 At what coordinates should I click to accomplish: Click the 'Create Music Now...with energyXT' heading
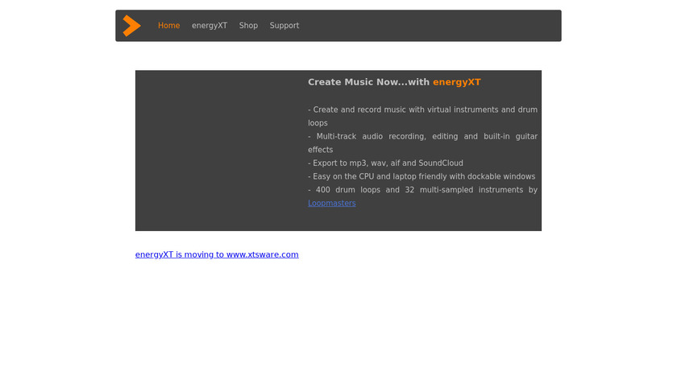pyautogui.click(x=394, y=82)
